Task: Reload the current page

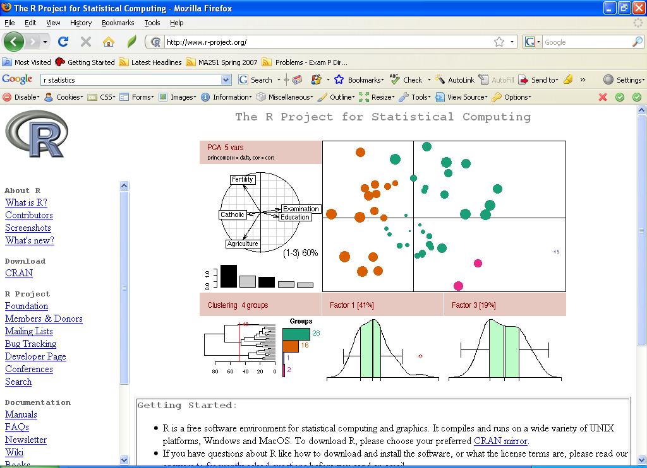Action: tap(63, 42)
